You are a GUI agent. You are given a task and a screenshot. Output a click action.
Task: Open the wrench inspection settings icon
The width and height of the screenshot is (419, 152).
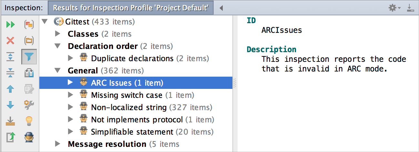(x=29, y=105)
